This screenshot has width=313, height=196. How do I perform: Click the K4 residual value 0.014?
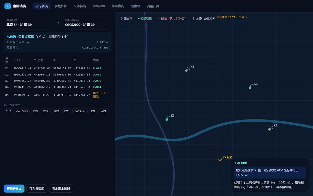click(x=97, y=87)
